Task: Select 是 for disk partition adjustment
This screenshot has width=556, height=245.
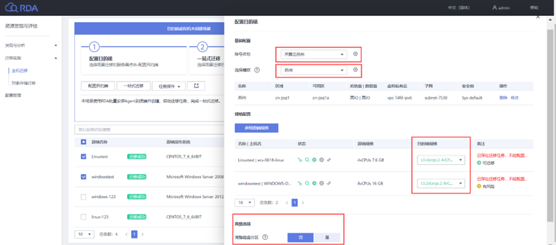Action: pos(327,238)
